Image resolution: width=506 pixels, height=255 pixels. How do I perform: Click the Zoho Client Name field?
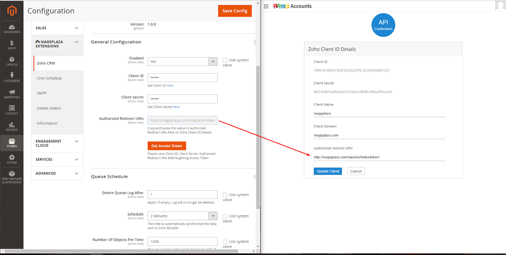(380, 113)
